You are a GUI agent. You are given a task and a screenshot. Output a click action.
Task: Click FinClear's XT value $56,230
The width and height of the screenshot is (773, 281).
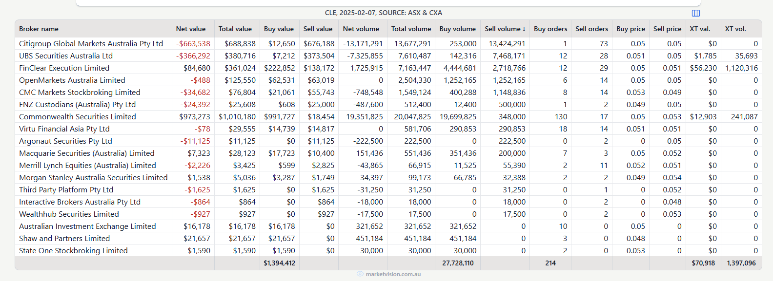coord(704,68)
